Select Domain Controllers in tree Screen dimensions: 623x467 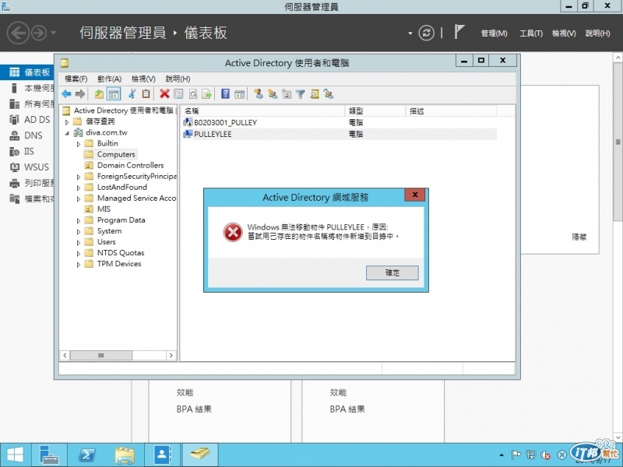[x=130, y=165]
